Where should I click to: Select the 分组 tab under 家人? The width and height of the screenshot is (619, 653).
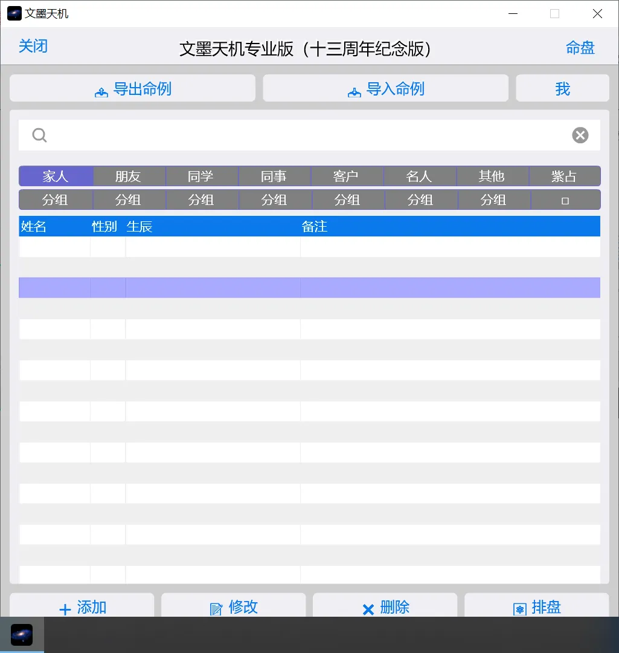click(x=56, y=200)
